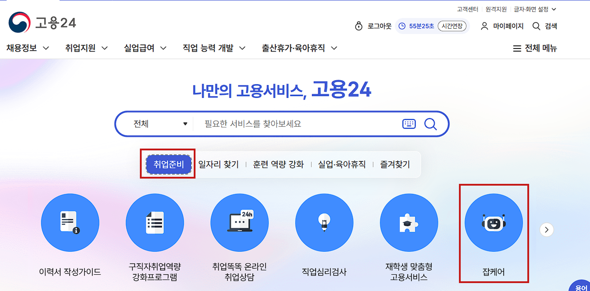Open the 직업심리검사 lightbulb icon
This screenshot has width=590, height=291.
pyautogui.click(x=324, y=223)
